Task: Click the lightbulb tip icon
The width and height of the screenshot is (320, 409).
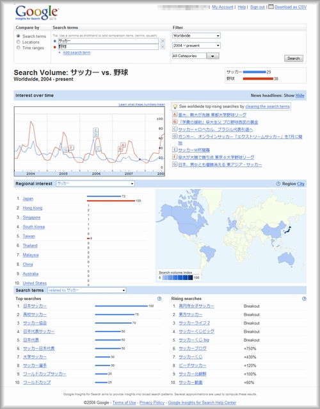Action: click(x=175, y=106)
